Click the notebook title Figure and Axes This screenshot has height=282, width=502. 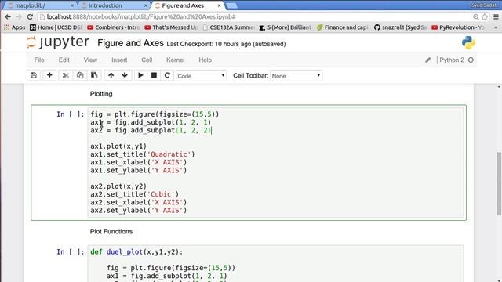(130, 43)
